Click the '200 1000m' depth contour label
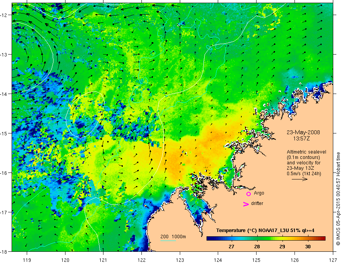The height and width of the screenshot is (263, 341). click(x=173, y=237)
